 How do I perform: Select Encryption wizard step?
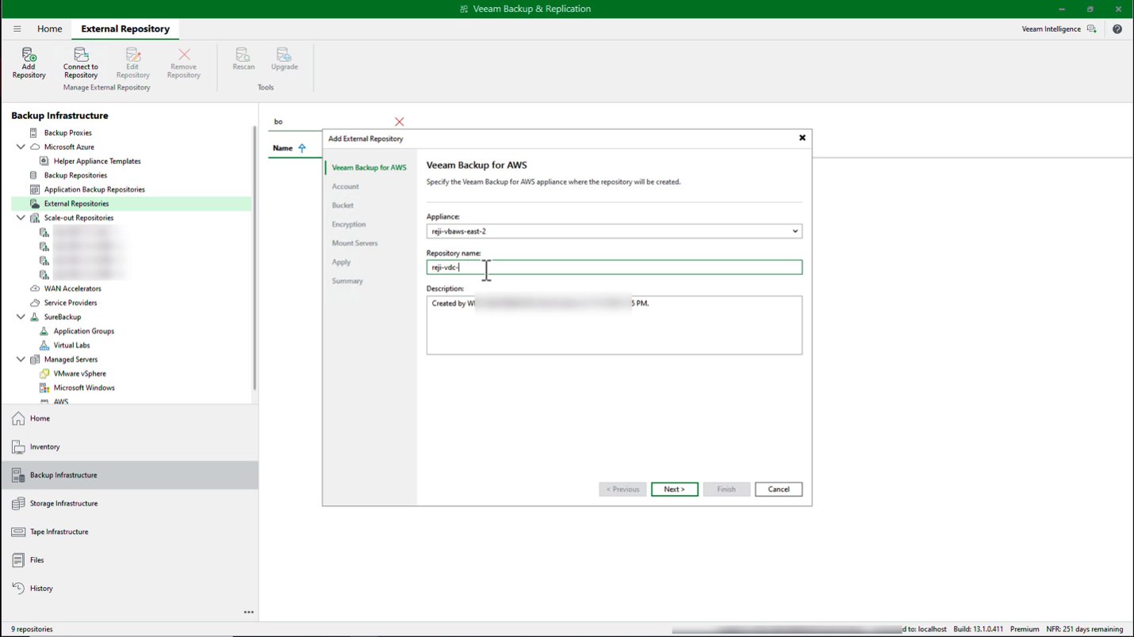[x=349, y=224]
